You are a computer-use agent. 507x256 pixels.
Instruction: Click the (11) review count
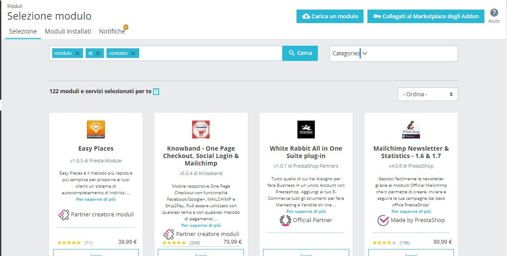pos(88,243)
